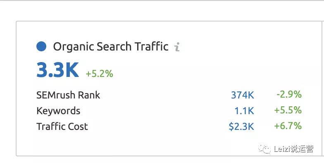
Task: Click the SEMrush Rank label
Action: (x=68, y=95)
